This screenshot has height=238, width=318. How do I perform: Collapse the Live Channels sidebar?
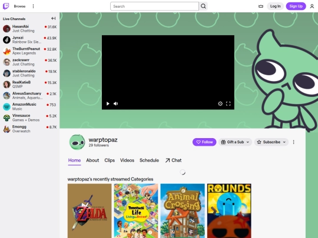(54, 19)
